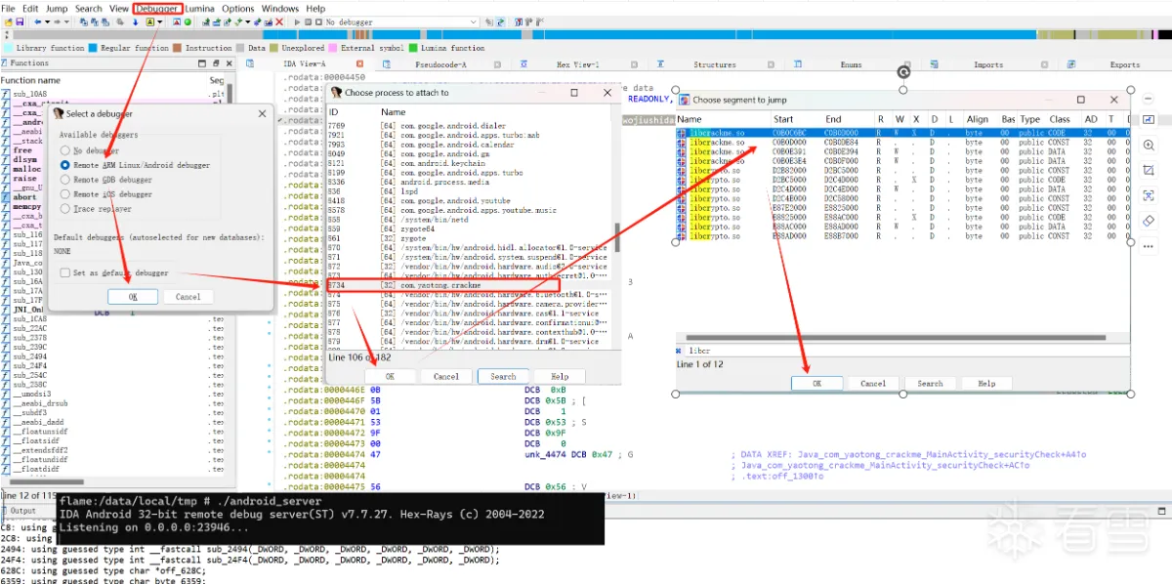Open the Lumina menu
This screenshot has height=584, width=1172.
(x=199, y=9)
